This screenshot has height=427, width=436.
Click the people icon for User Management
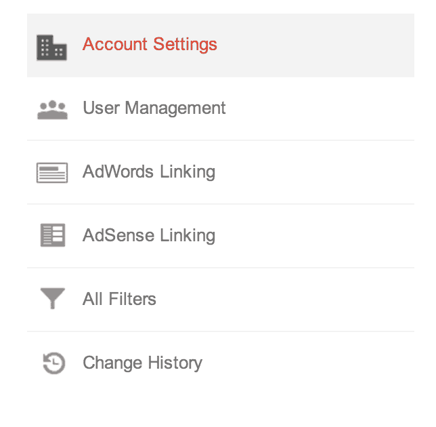tap(52, 110)
